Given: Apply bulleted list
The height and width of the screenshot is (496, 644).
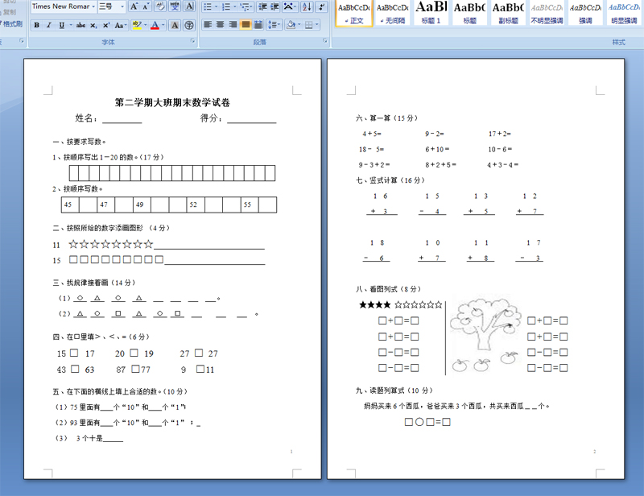Looking at the screenshot, I should pyautogui.click(x=208, y=6).
